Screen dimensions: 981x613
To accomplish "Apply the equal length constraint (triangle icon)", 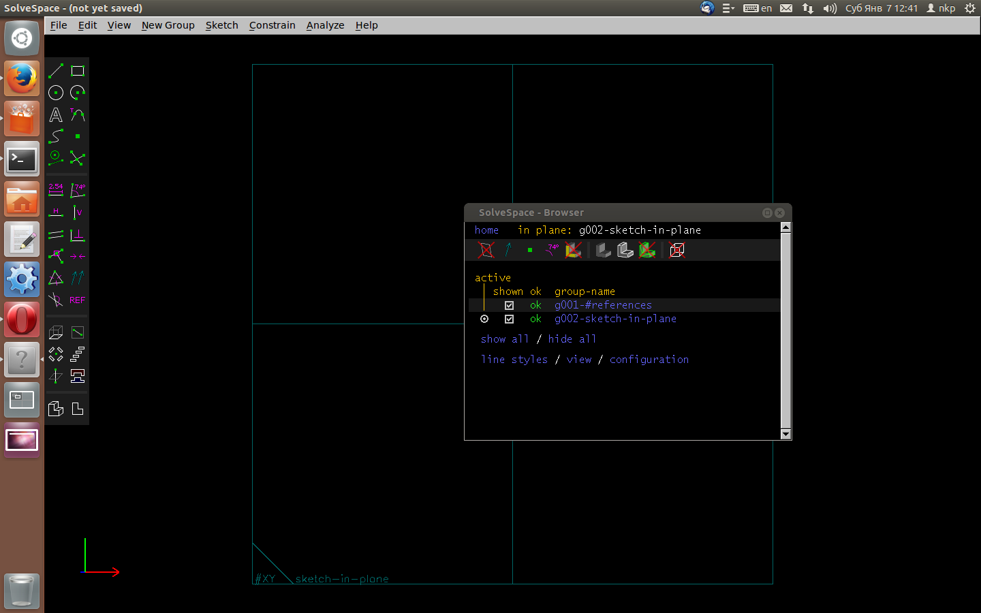I will [56, 278].
